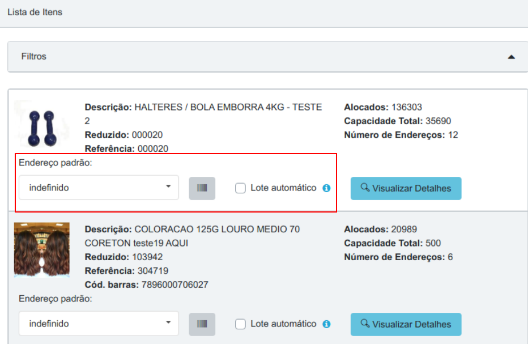This screenshot has width=528, height=344.
Task: Select description COLORACAO 125G LOURO MEDIO 70
Action: 192,236
